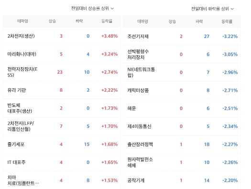251x189 pixels.
Task: Open the 공작기계 theme
Action: tap(136, 180)
